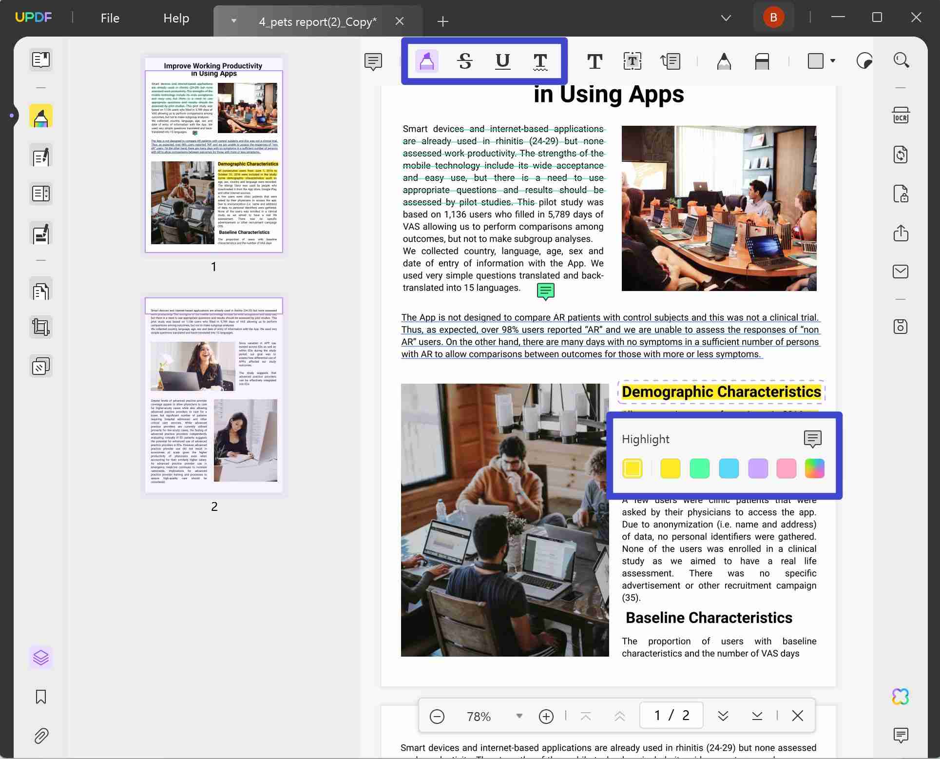This screenshot has height=759, width=940.
Task: Open the Search tool
Action: click(x=901, y=59)
